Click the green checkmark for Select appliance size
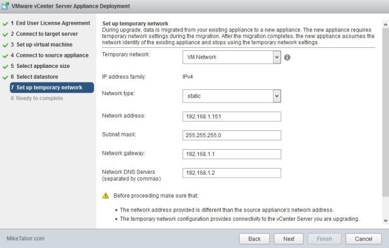 click(x=5, y=67)
